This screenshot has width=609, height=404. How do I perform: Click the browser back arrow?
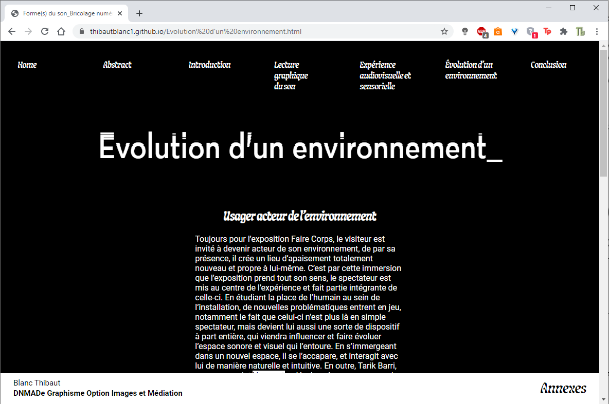[x=12, y=31]
